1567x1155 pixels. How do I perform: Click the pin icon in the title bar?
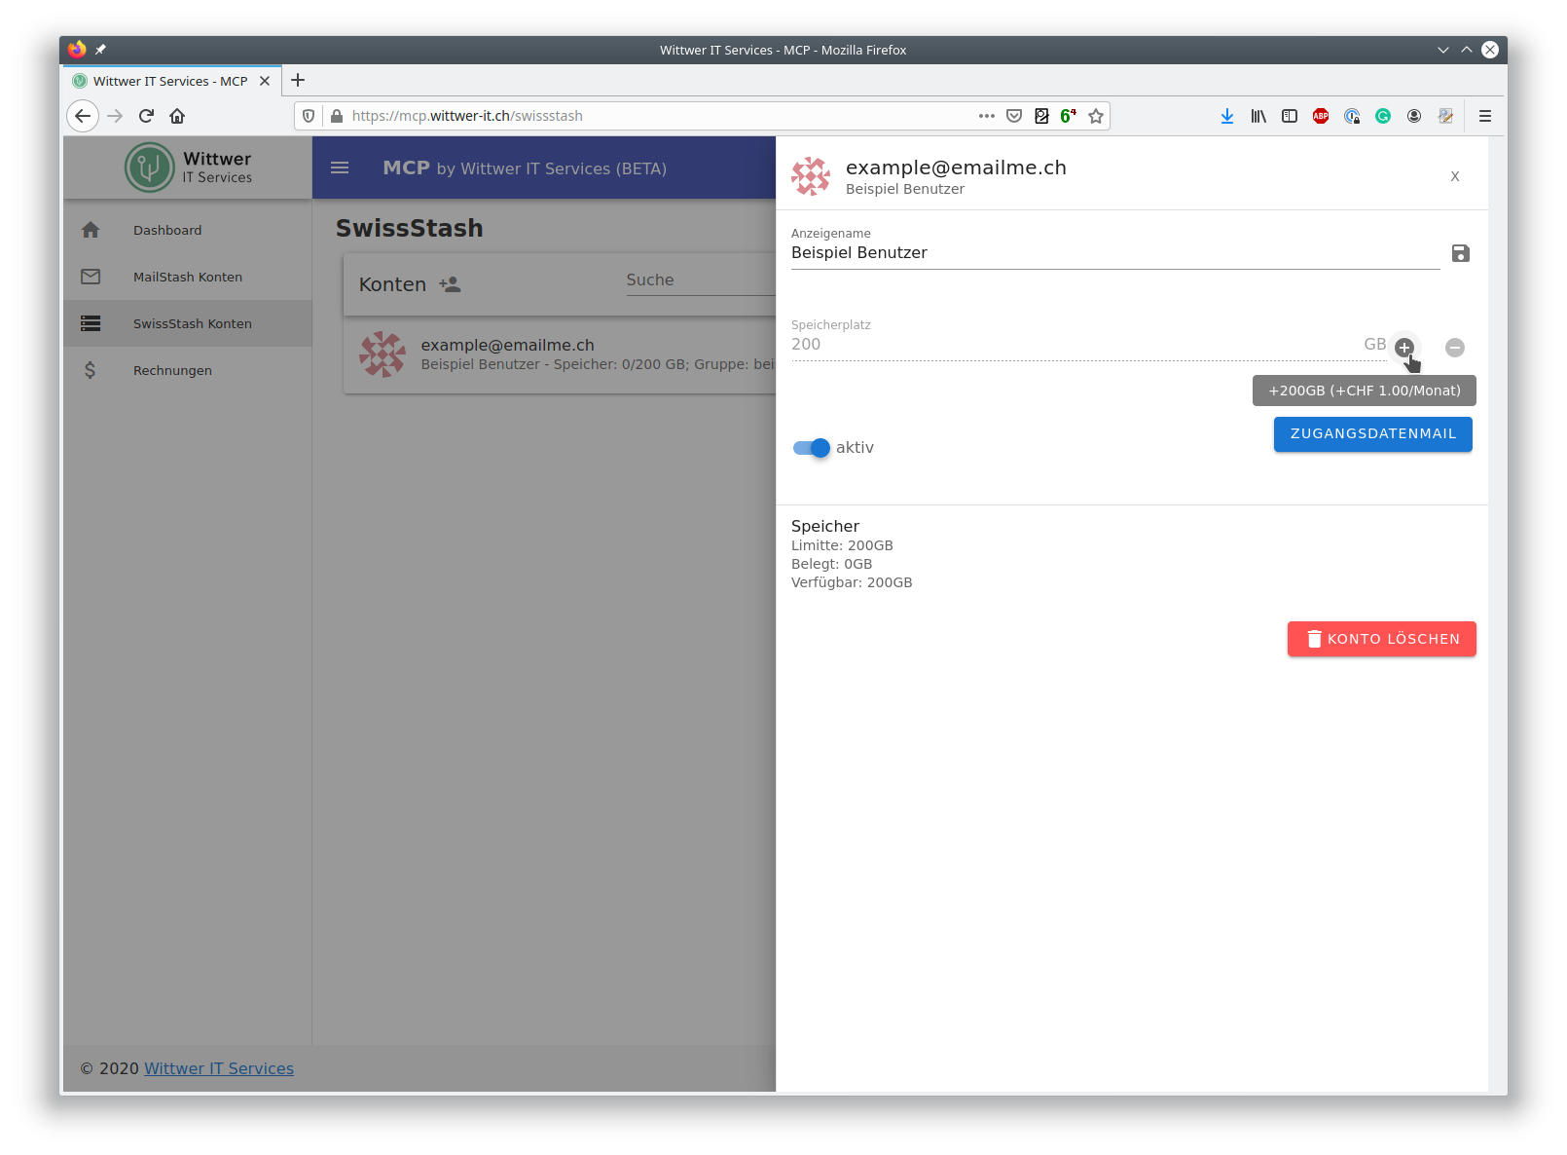[100, 50]
